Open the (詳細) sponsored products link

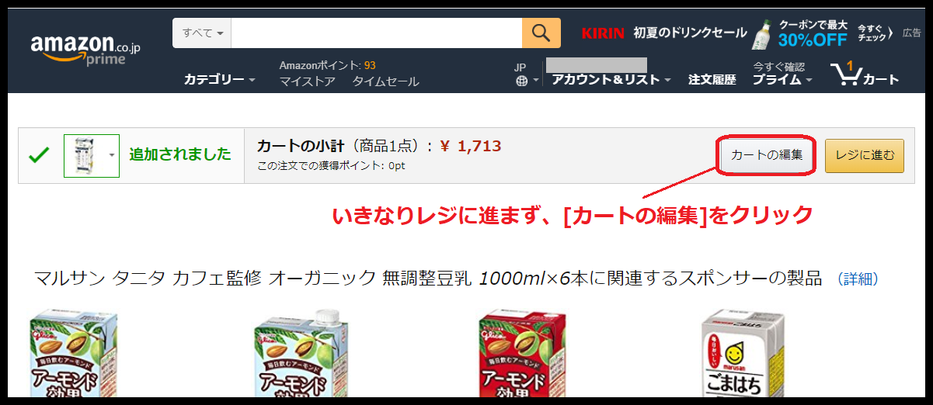point(858,279)
